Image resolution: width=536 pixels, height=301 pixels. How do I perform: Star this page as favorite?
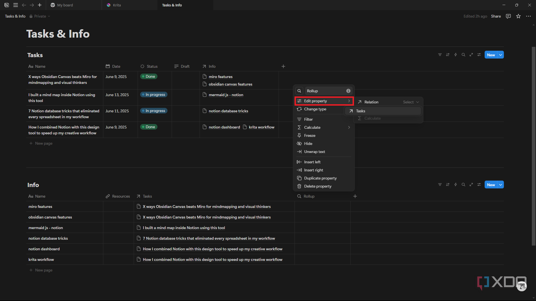(518, 16)
